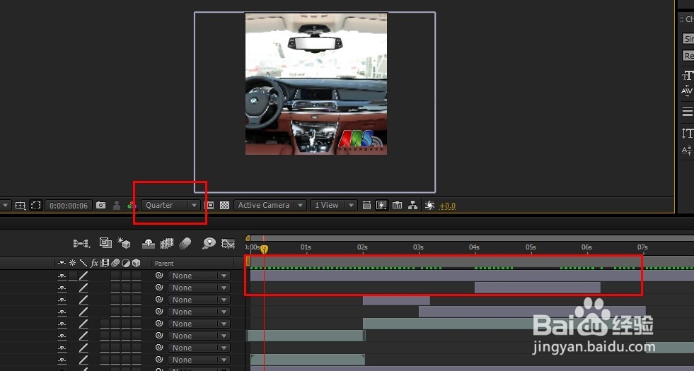The image size is (694, 371).
Task: Select the sixth layer's green bar near 01s
Action: pyautogui.click(x=306, y=336)
